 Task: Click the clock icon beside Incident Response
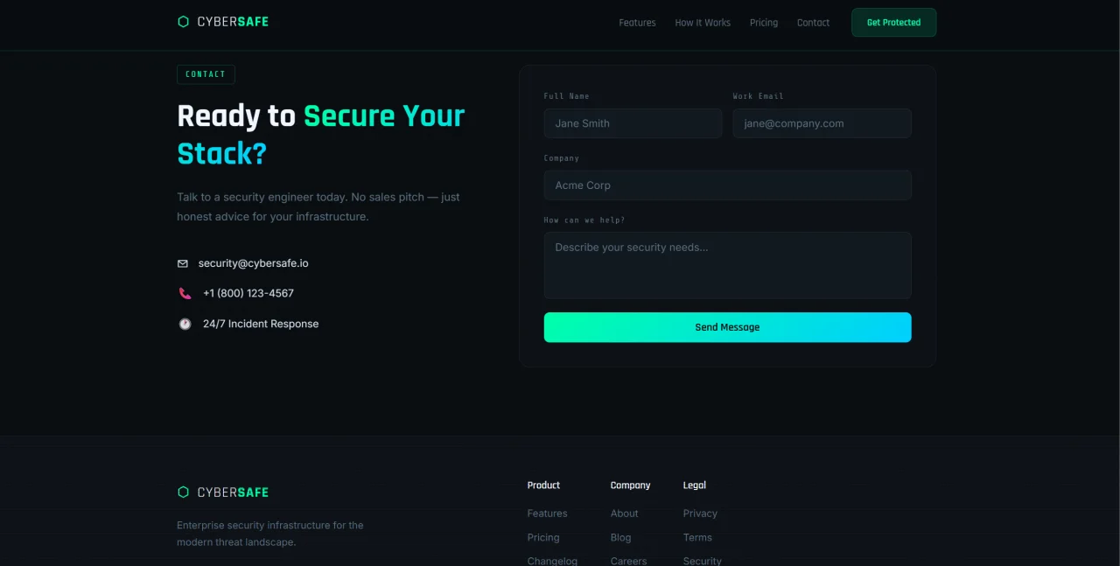185,324
